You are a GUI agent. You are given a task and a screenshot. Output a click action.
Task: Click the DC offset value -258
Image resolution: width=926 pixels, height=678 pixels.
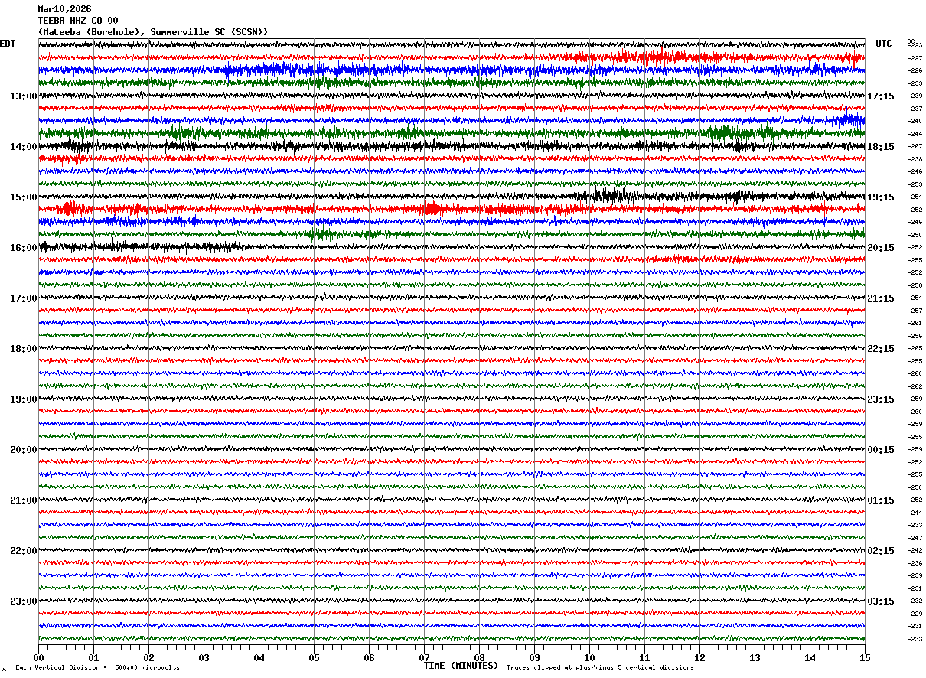tap(915, 285)
